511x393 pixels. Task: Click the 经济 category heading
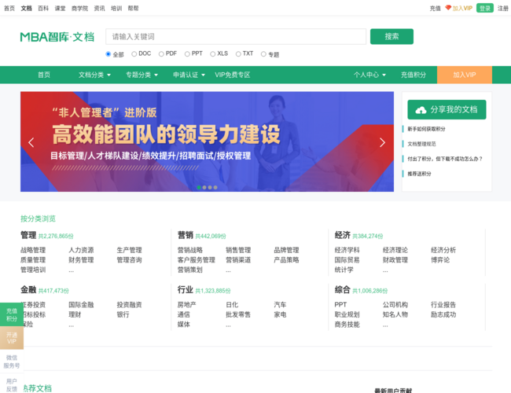(x=343, y=235)
